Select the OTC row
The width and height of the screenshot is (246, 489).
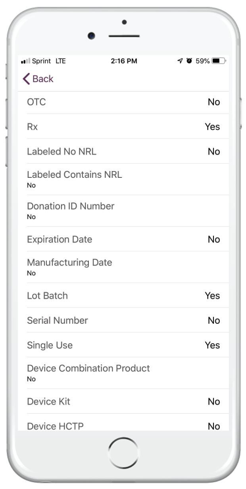(123, 102)
